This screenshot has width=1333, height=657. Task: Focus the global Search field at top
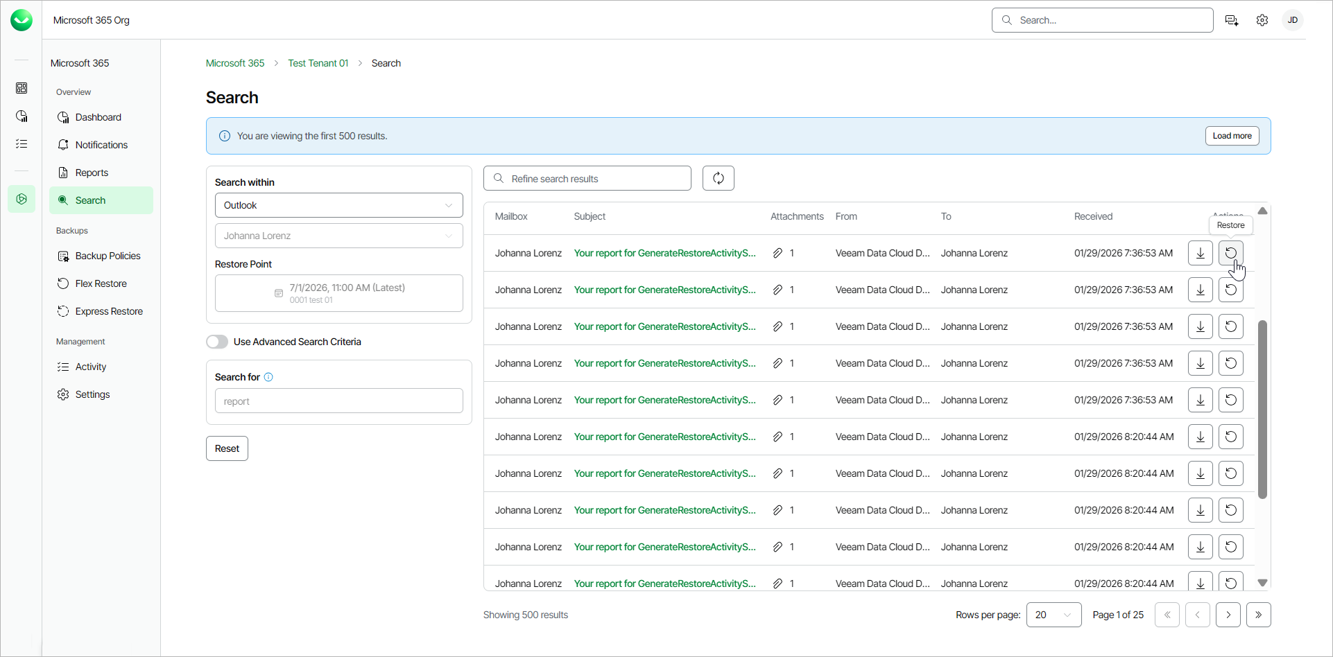pyautogui.click(x=1103, y=20)
